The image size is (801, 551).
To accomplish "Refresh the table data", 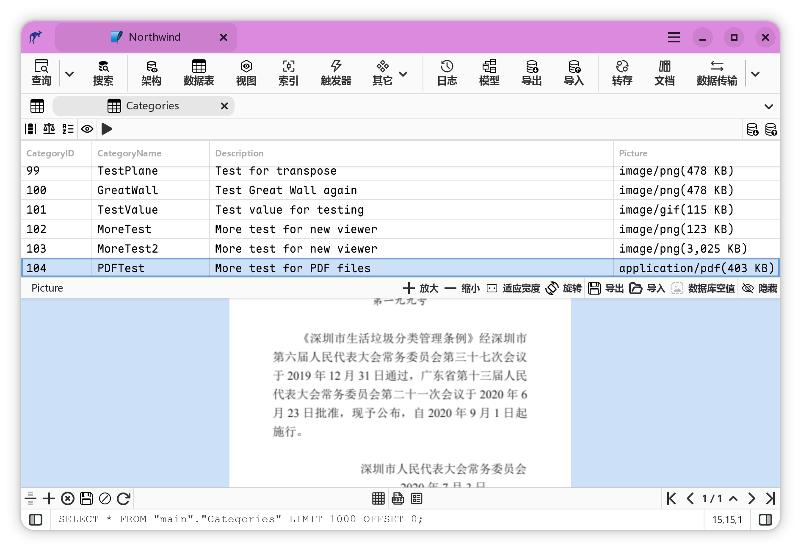I will click(x=123, y=499).
